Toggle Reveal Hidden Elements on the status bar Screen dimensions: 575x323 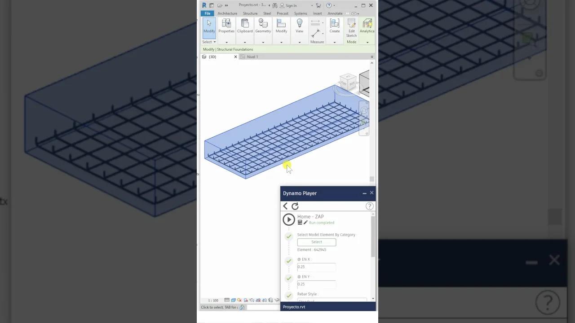coord(278,300)
